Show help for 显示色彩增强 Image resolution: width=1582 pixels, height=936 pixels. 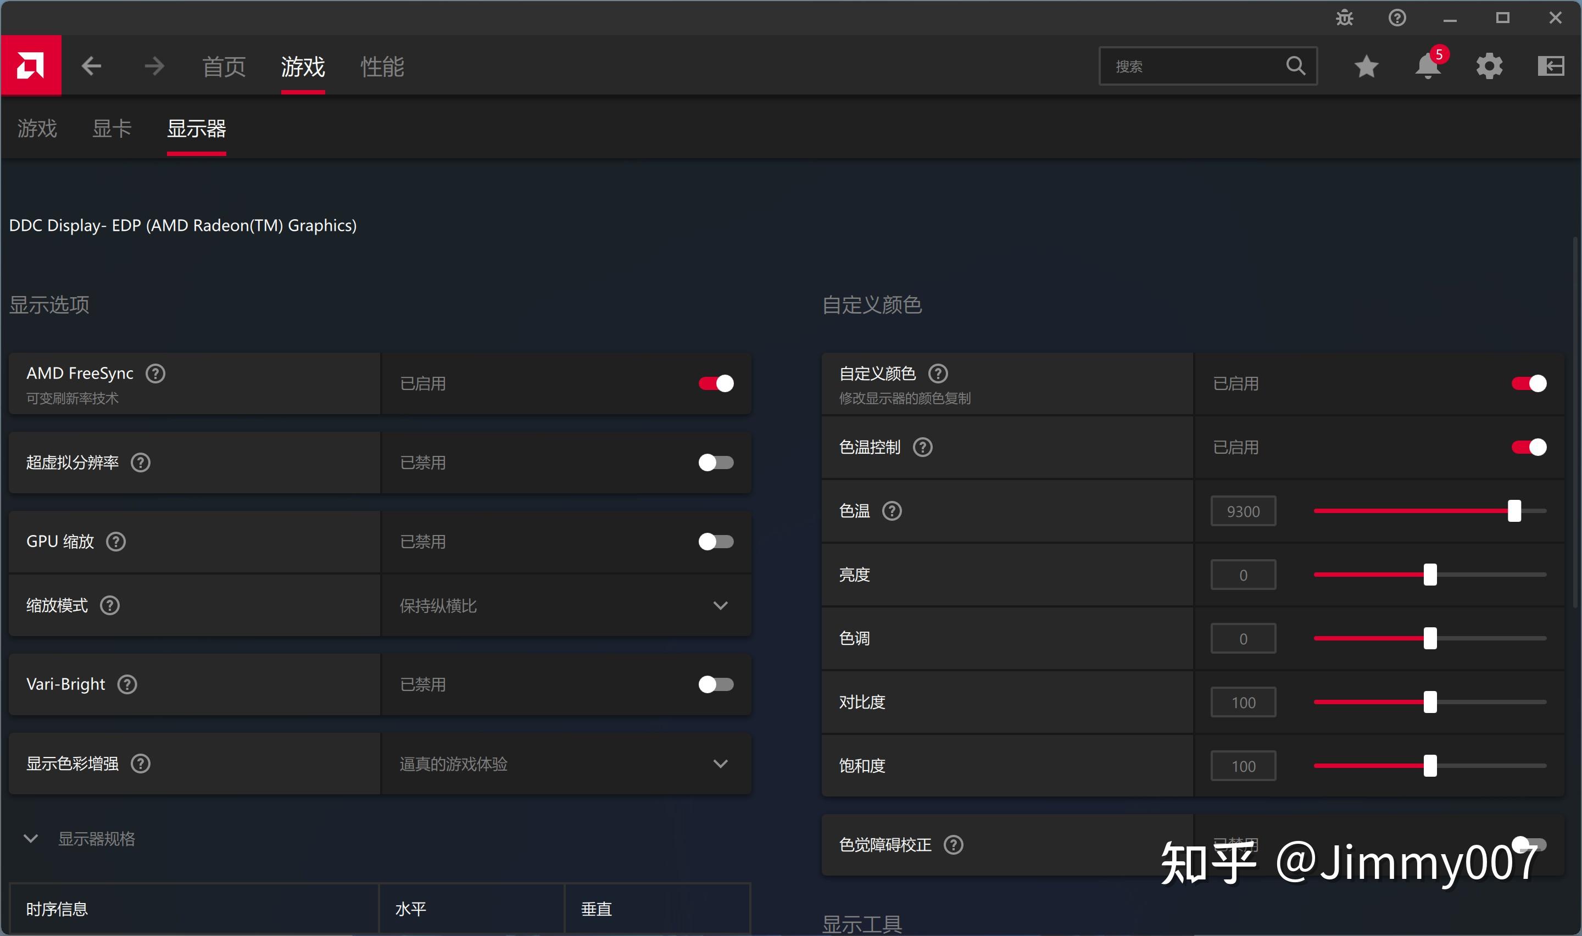click(140, 764)
